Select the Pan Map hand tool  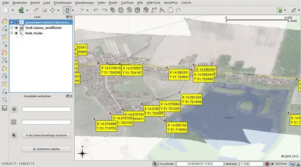pyautogui.click(x=67, y=10)
